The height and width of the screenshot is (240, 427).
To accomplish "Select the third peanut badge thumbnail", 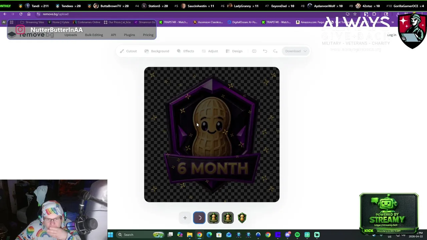I will pos(228,218).
